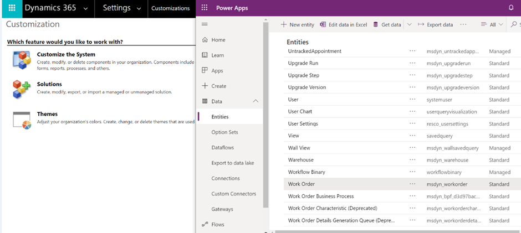Click the Home icon in sidebar
This screenshot has width=521, height=233.
coord(205,40)
